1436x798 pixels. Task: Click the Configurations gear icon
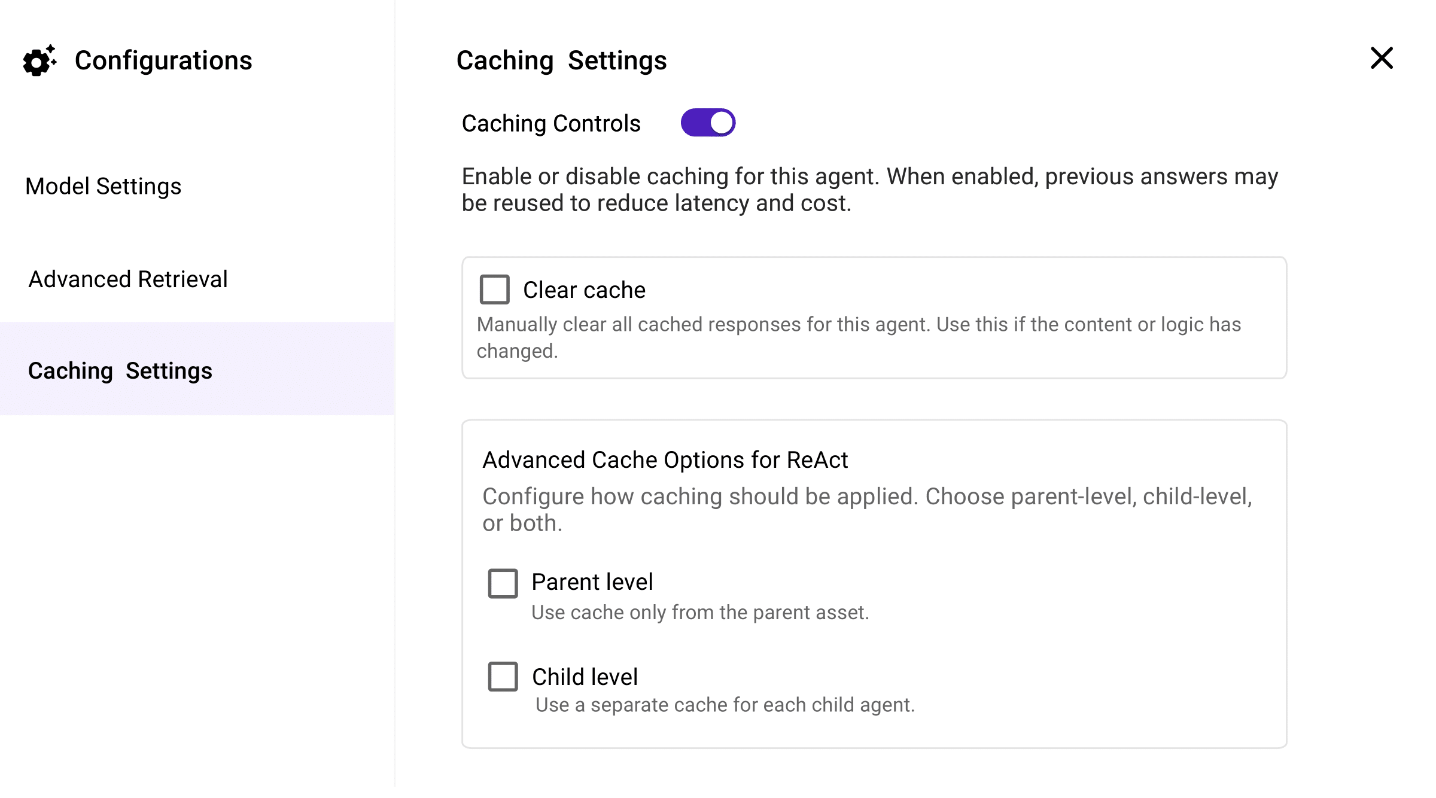click(x=39, y=61)
